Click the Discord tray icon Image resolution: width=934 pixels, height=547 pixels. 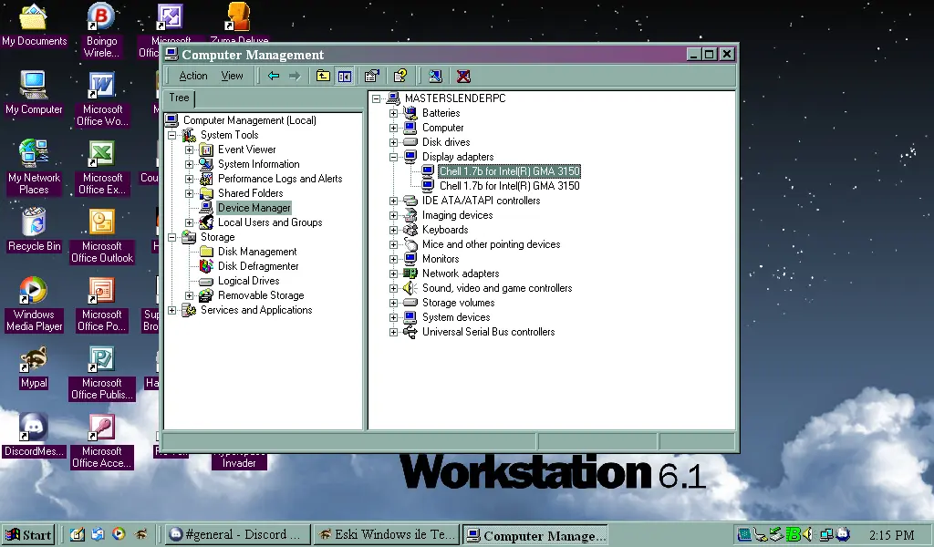[842, 534]
